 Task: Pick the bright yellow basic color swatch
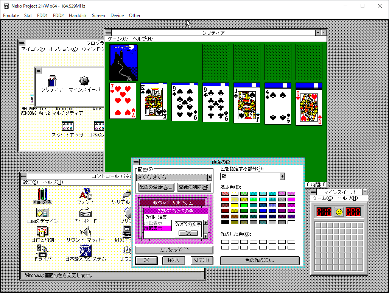click(x=235, y=205)
